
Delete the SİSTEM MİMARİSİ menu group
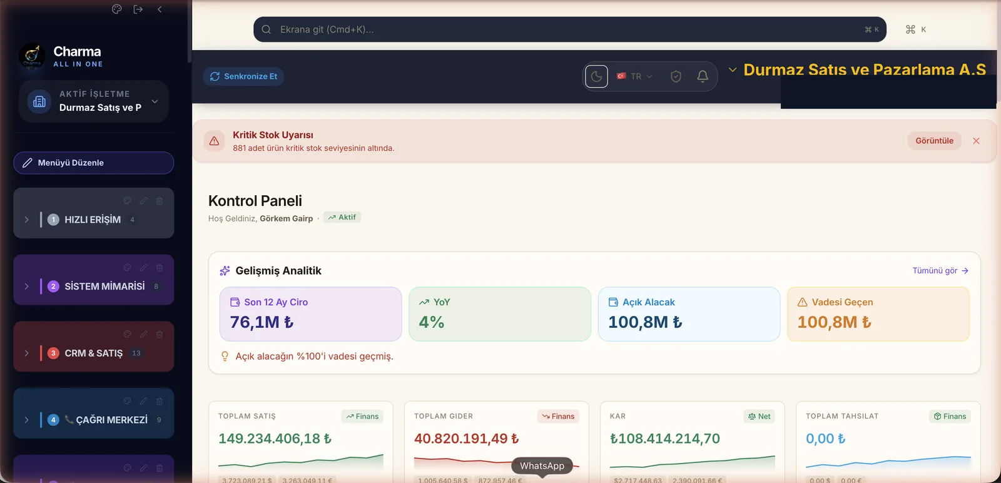tap(160, 268)
